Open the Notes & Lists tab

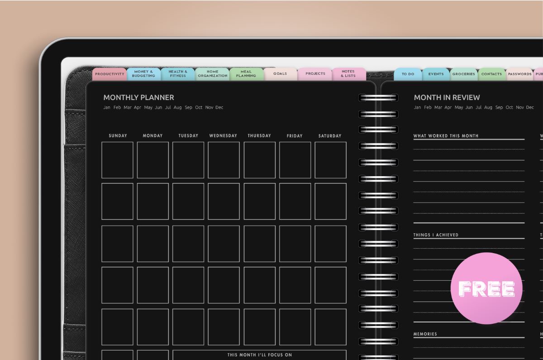[x=348, y=74]
